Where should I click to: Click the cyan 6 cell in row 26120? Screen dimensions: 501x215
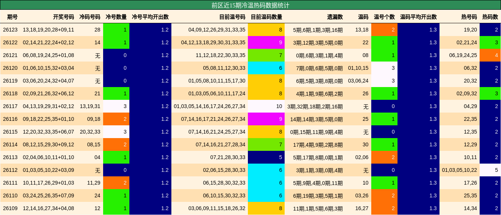coord(266,68)
